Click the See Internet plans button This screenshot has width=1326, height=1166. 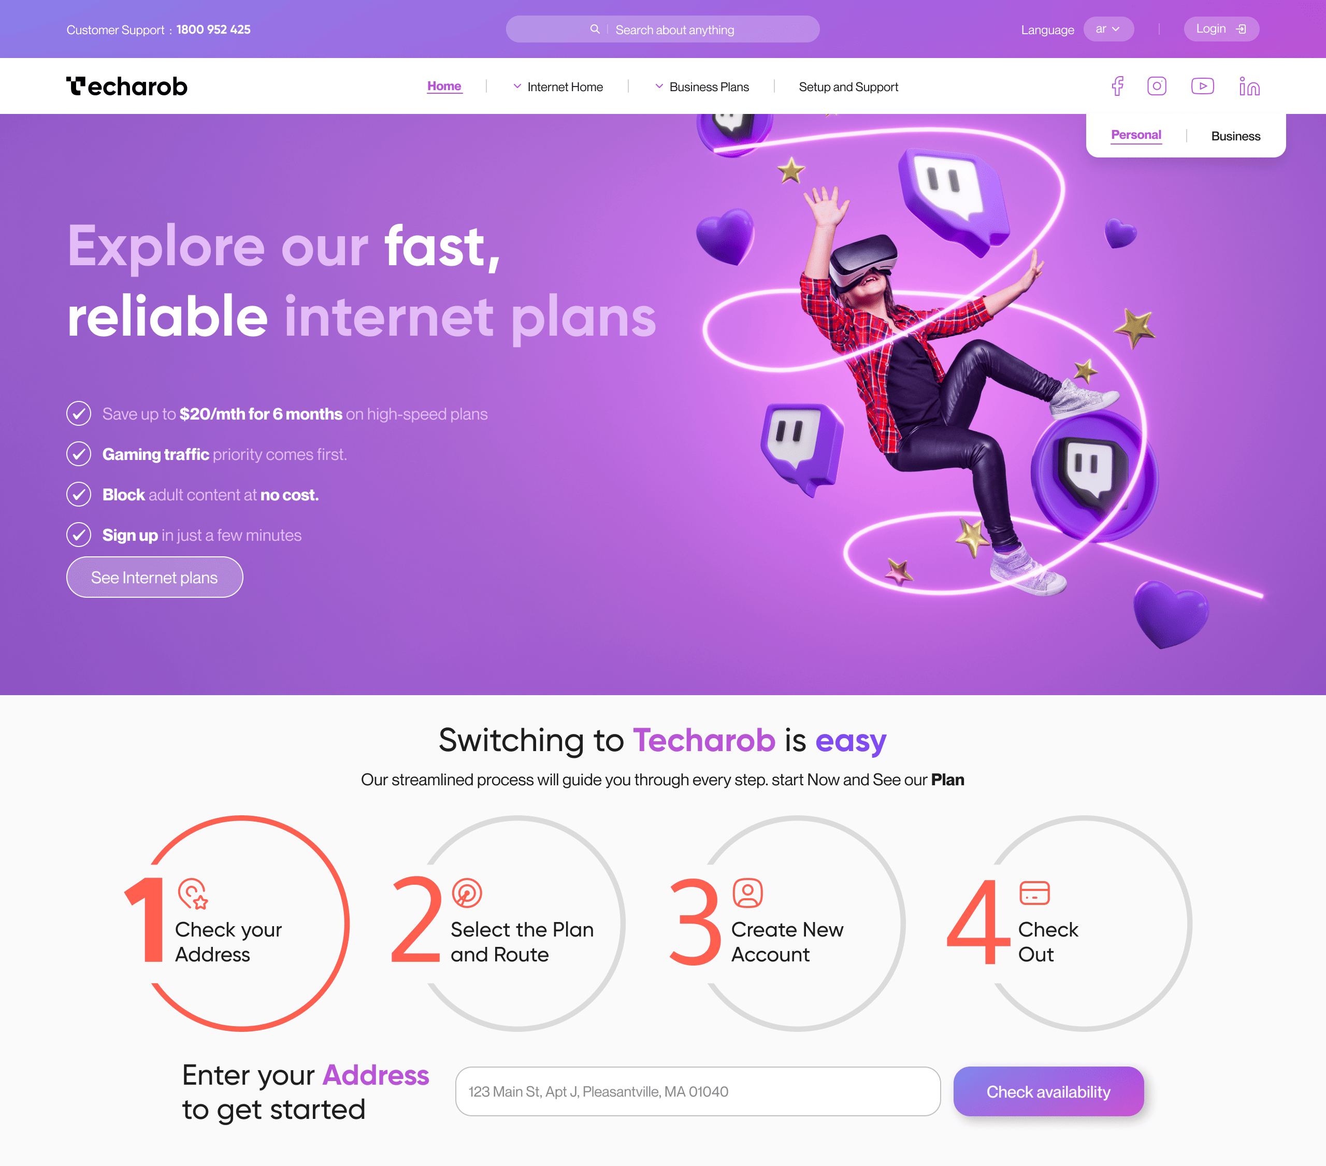[154, 578]
